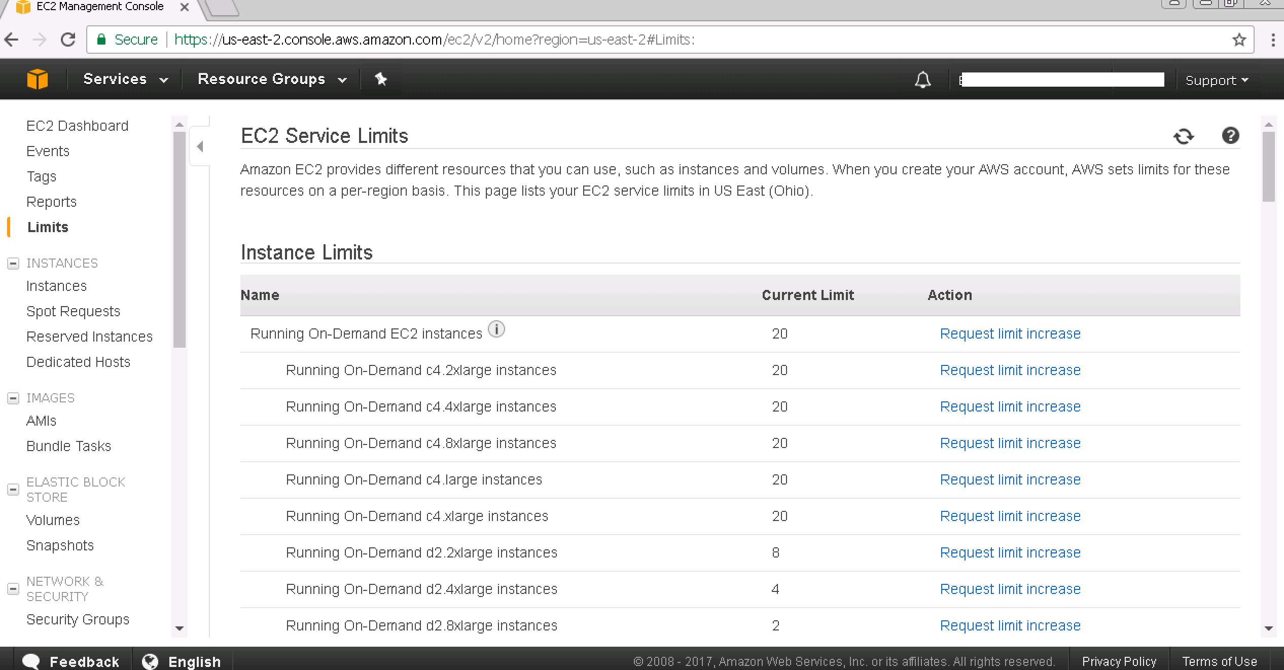
Task: Request limit increase for c4.large instances
Action: 1010,479
